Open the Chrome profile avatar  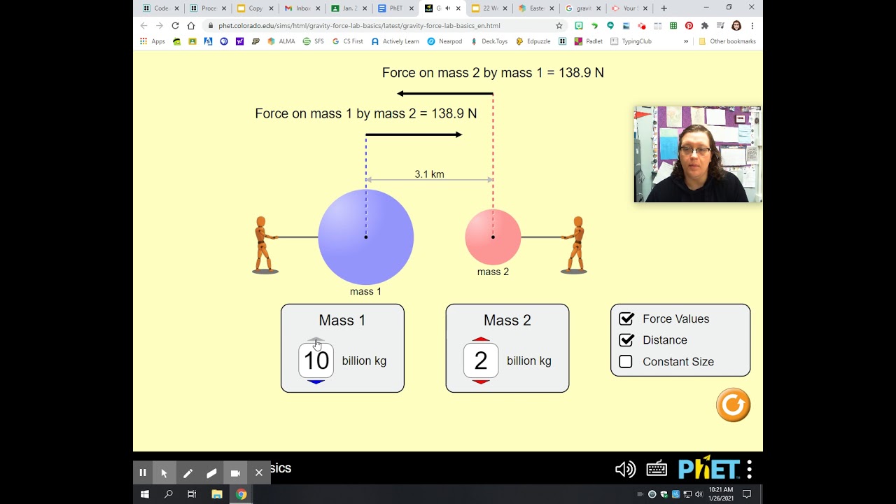pos(736,25)
